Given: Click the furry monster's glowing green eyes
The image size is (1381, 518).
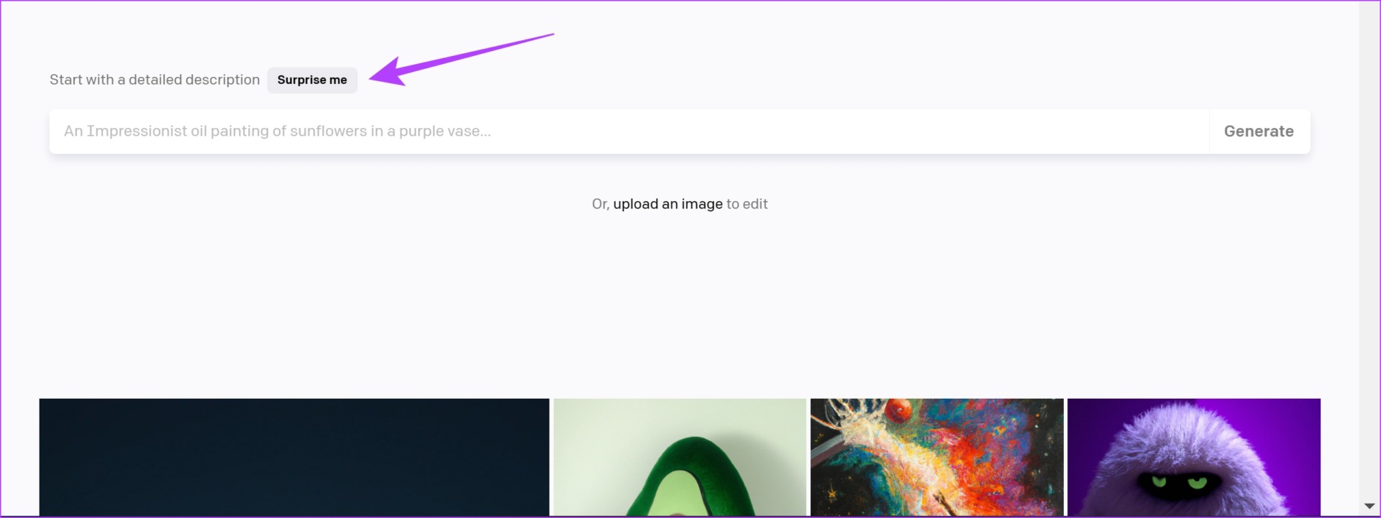Looking at the screenshot, I should point(1177,481).
